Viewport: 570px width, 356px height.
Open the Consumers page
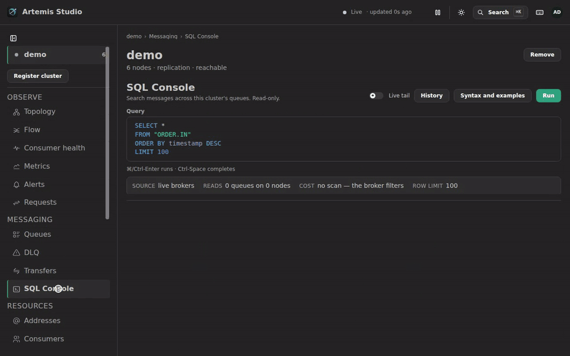coord(58,338)
